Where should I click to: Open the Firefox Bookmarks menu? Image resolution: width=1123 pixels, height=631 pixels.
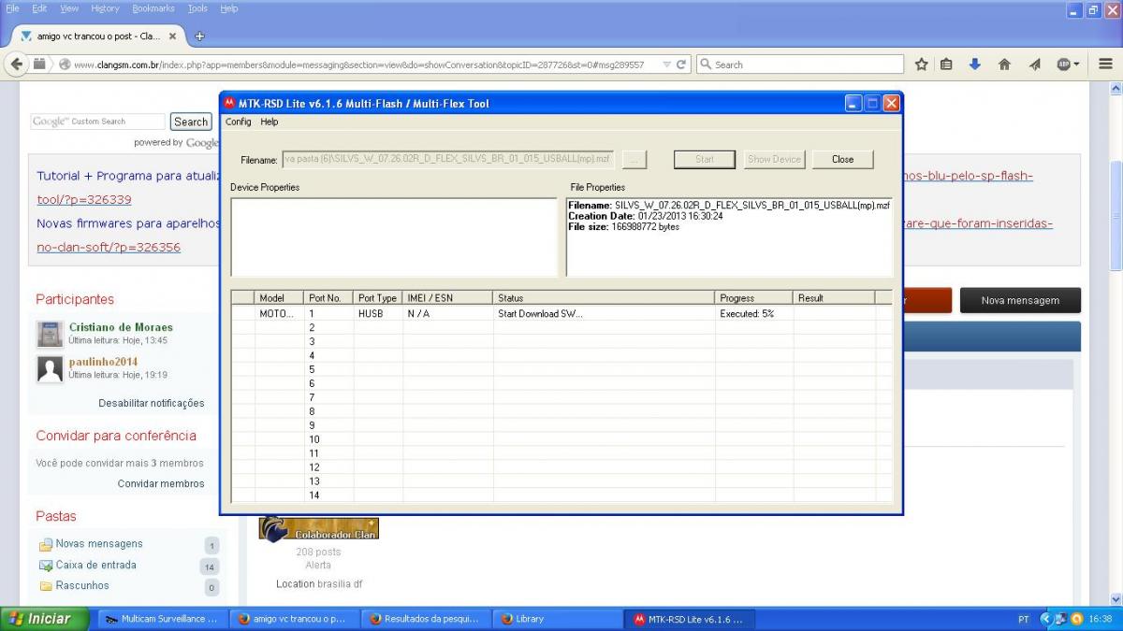[x=153, y=8]
